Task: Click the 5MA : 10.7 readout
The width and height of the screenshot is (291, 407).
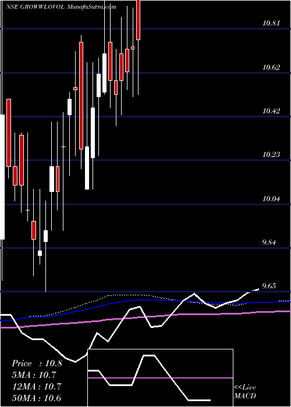Action: [34, 375]
